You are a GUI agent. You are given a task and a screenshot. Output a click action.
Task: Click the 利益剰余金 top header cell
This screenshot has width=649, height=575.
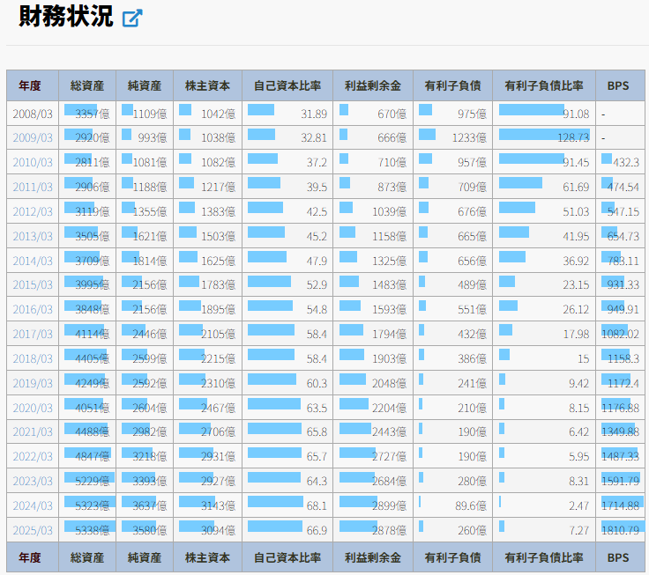372,86
